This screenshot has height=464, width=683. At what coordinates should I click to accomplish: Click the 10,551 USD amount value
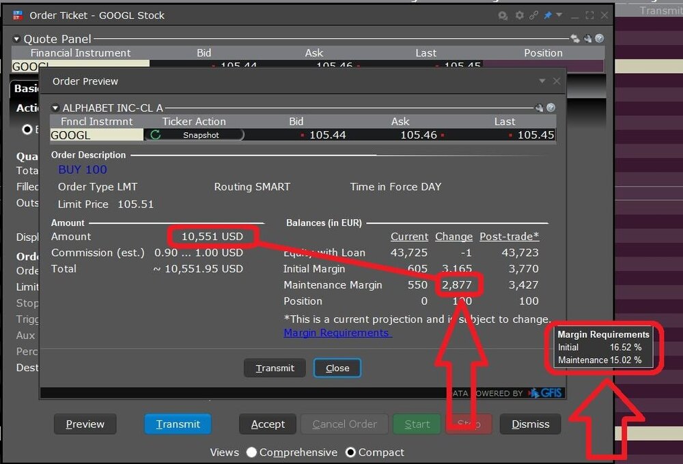[212, 236]
